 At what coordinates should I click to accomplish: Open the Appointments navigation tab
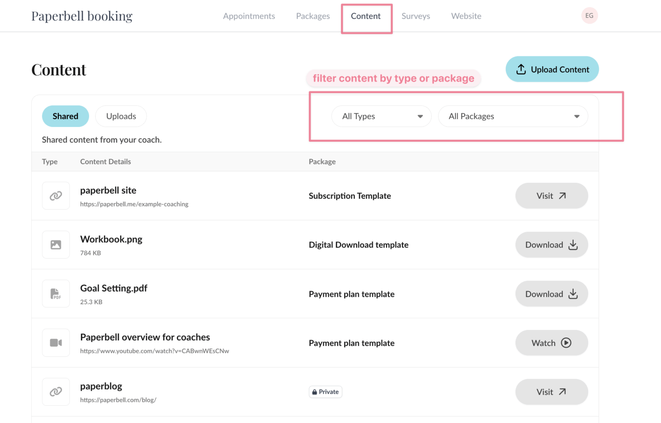pyautogui.click(x=249, y=15)
